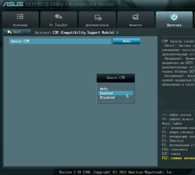Viewport: 195px width, 175px height.
Task: Click the F2: предыдущие hint line
Action: [x=178, y=136]
